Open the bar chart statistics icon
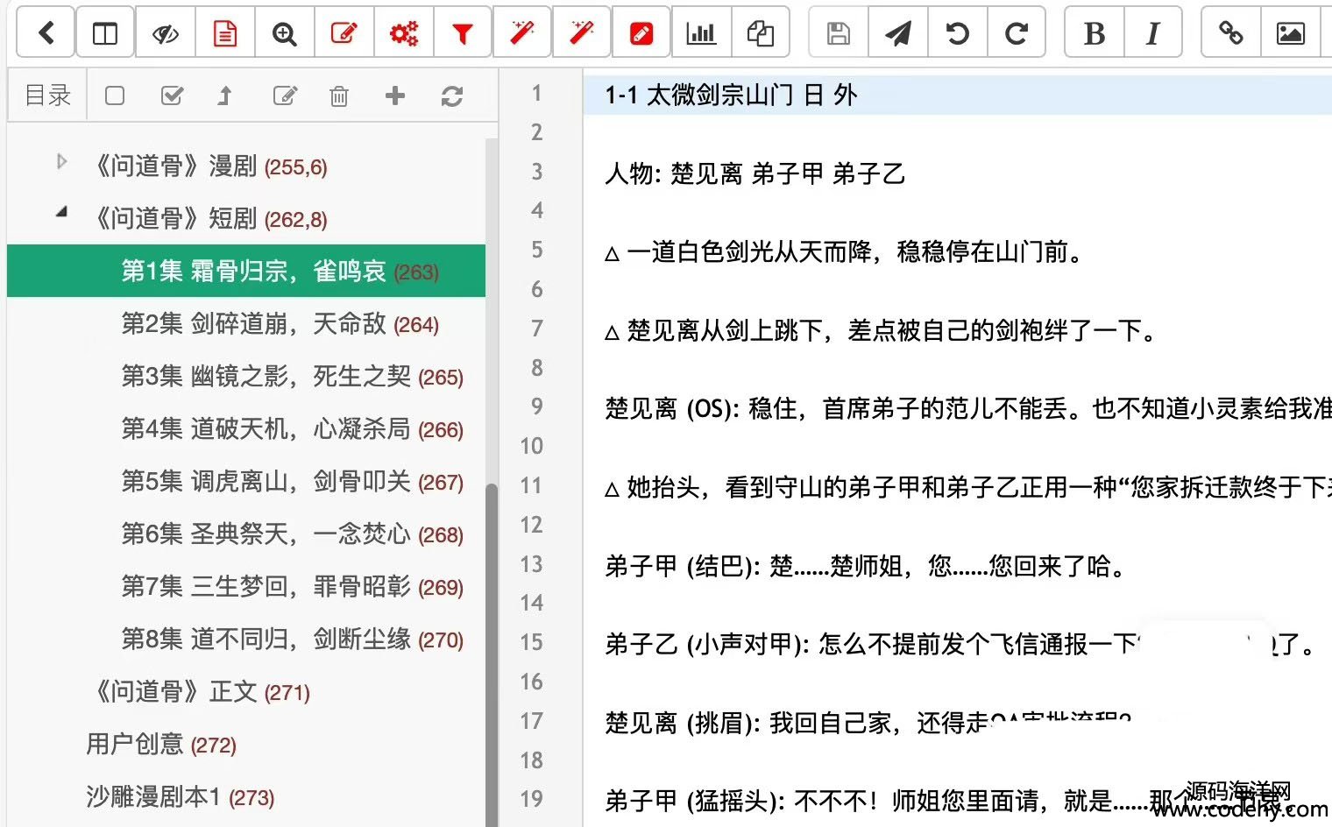 pos(700,33)
